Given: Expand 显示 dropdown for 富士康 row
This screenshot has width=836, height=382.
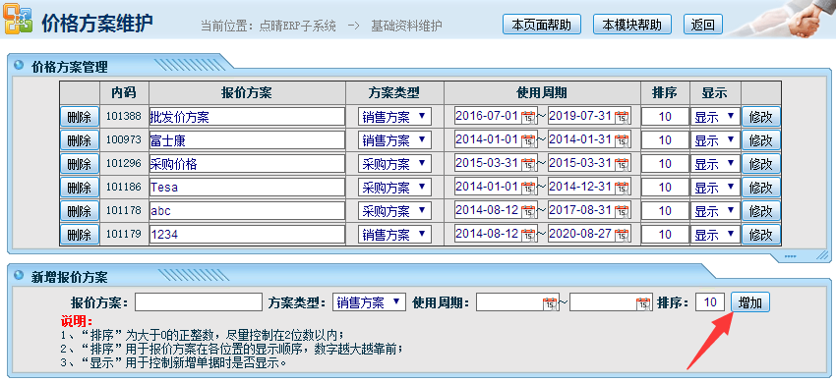Looking at the screenshot, I should [715, 140].
